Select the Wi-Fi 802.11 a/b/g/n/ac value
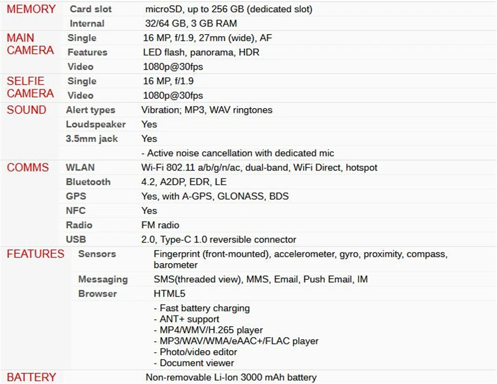 pyautogui.click(x=259, y=167)
